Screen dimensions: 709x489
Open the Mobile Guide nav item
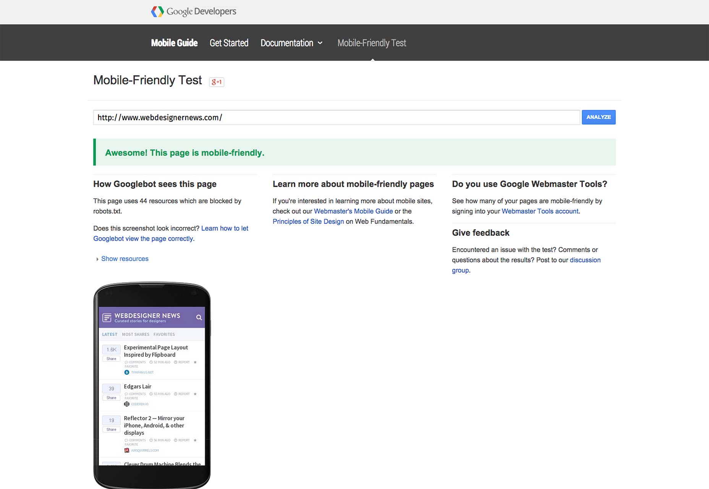174,43
